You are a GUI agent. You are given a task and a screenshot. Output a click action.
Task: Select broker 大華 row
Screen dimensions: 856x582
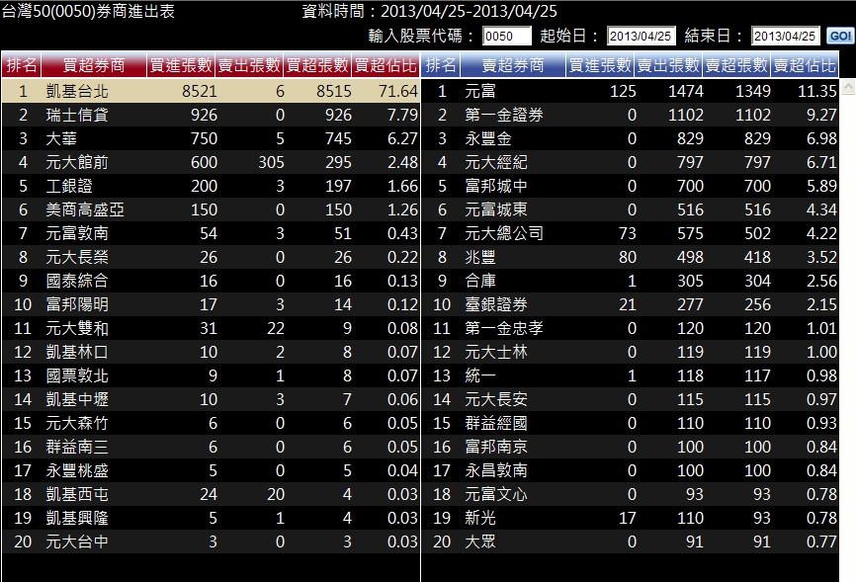pyautogui.click(x=211, y=138)
